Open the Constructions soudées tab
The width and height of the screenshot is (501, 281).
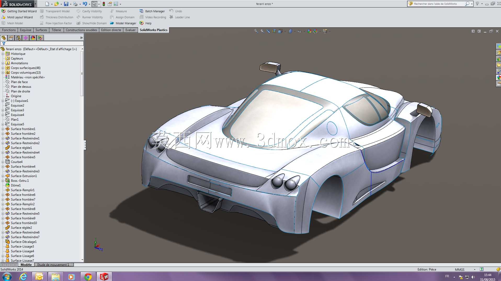(81, 30)
